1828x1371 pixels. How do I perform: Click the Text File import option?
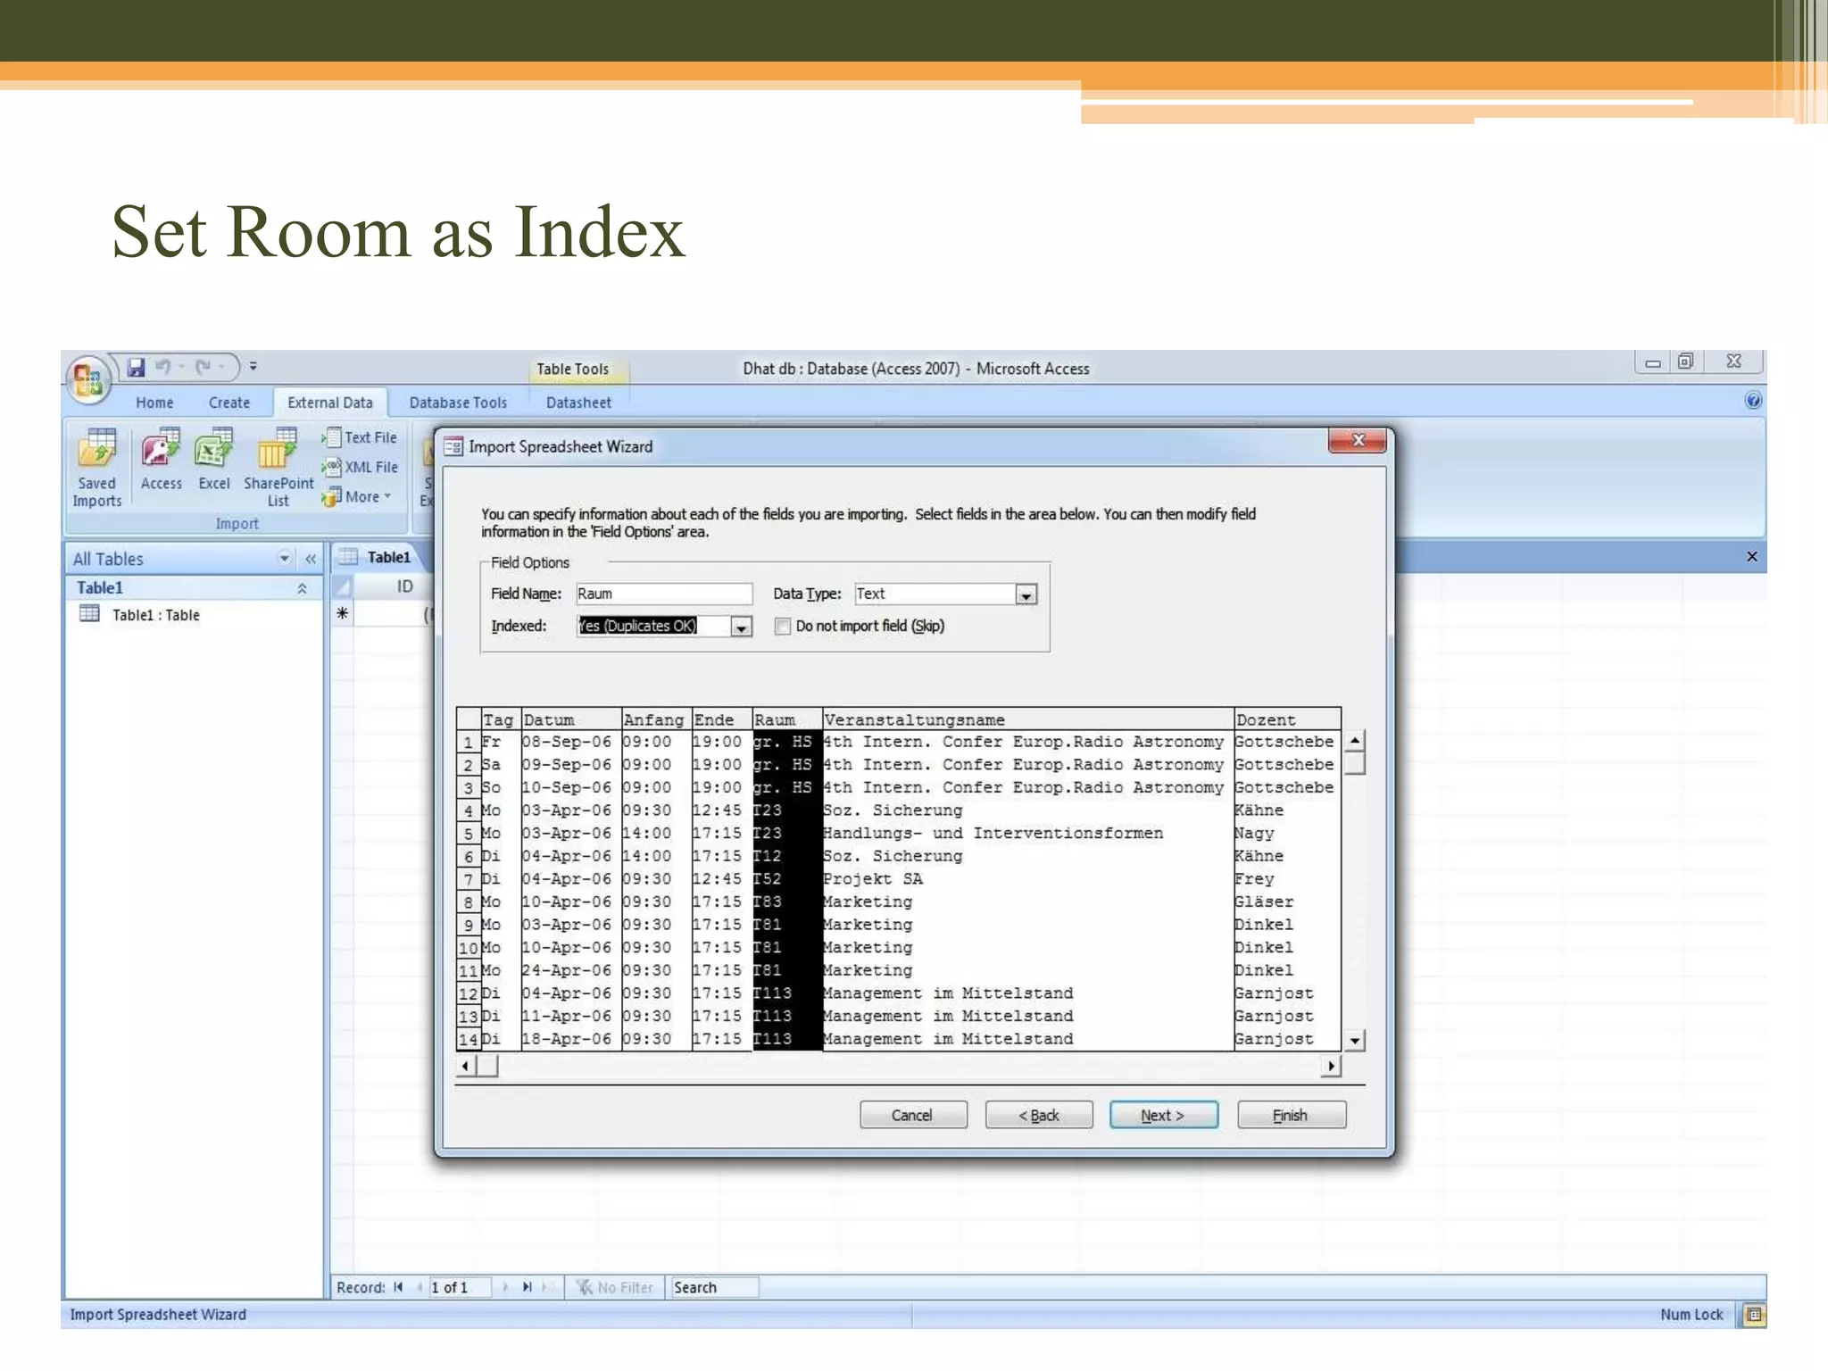(x=360, y=437)
